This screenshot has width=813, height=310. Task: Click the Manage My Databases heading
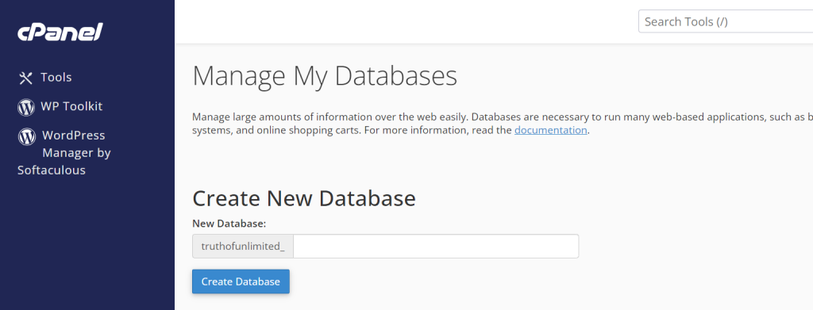pos(325,75)
